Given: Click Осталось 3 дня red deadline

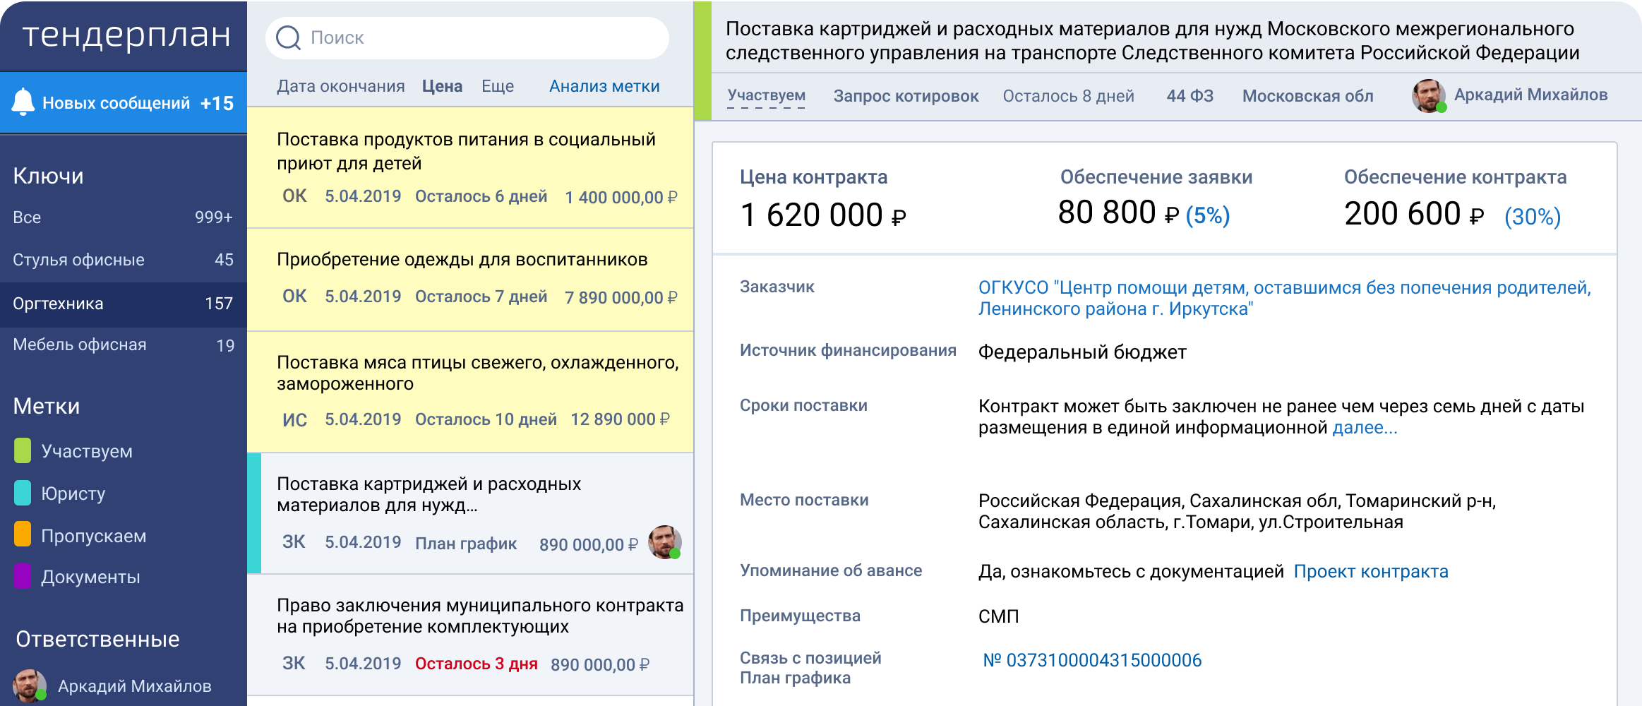Looking at the screenshot, I should pos(477,664).
